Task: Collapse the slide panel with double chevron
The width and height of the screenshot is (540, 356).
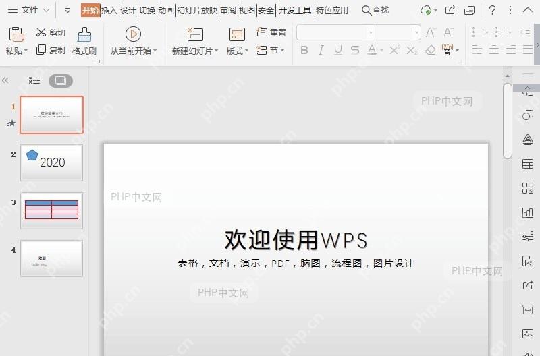Action: 5,80
